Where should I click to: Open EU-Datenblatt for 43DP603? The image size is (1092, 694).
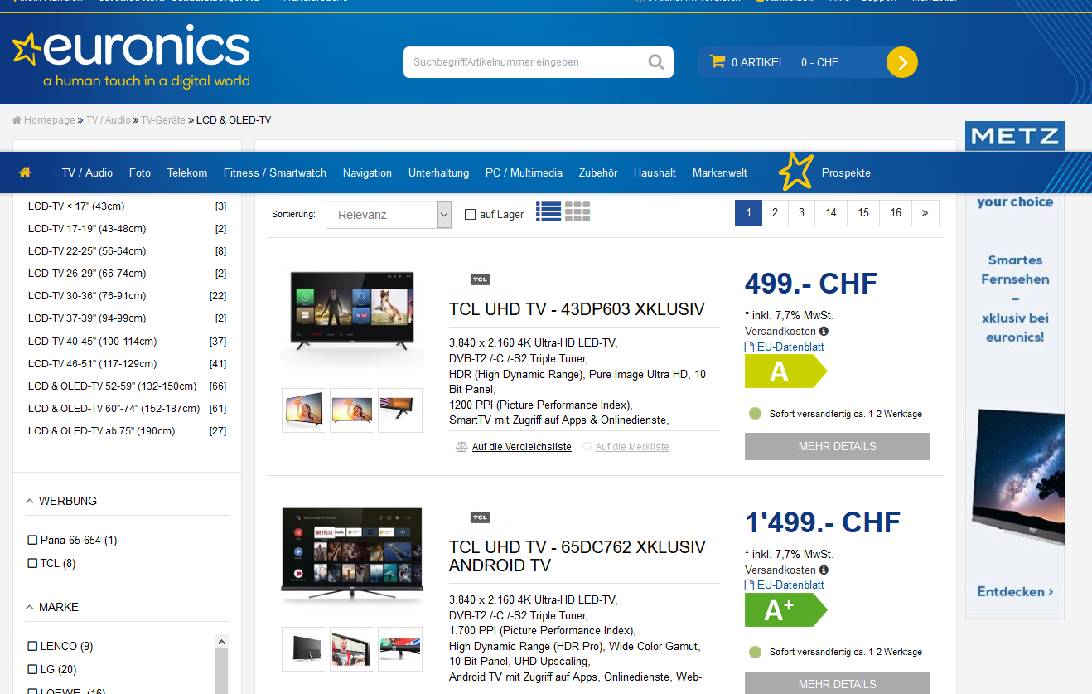(x=790, y=347)
